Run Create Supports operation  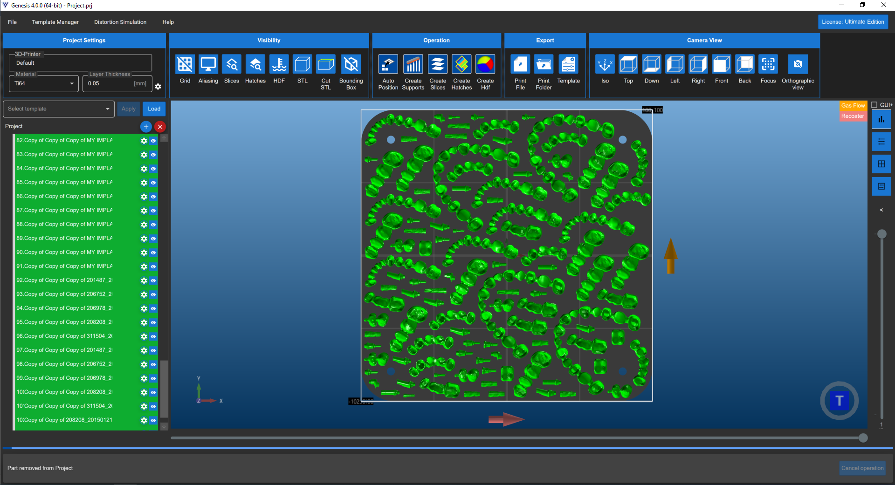click(413, 64)
